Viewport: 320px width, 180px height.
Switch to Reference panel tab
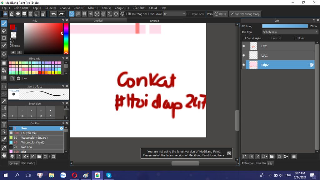248,163
